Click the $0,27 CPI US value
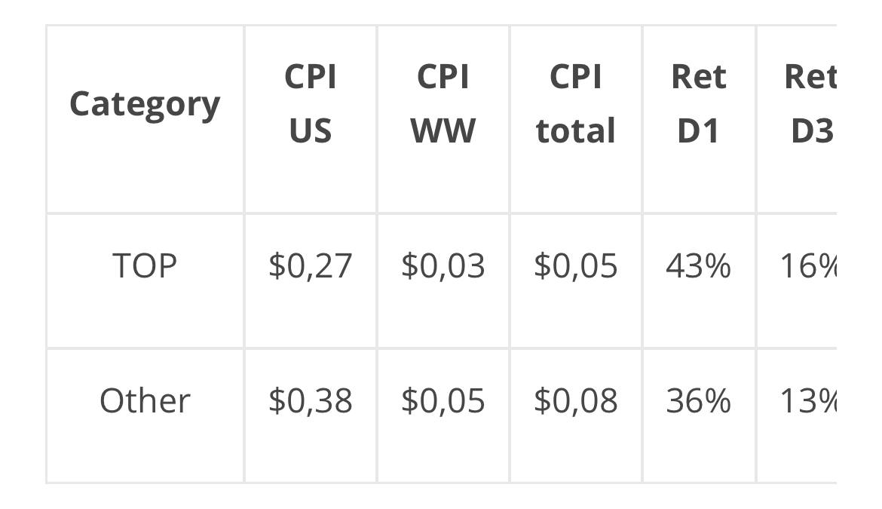 pyautogui.click(x=311, y=265)
